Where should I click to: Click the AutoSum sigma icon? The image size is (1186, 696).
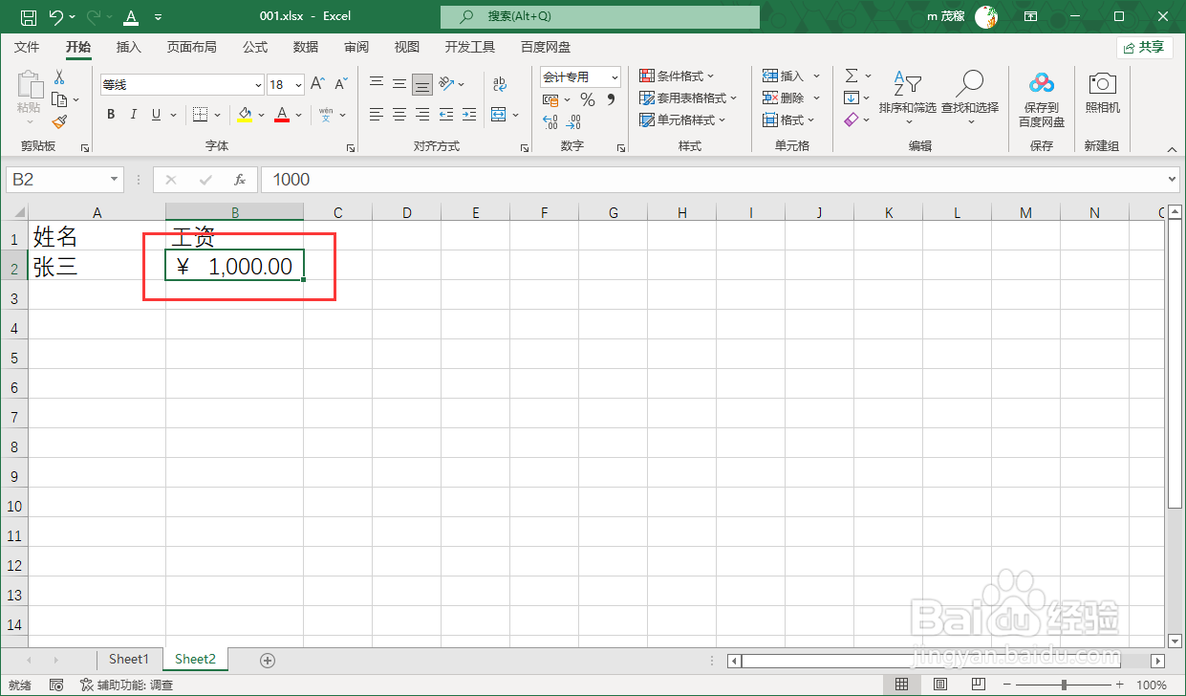(x=852, y=76)
